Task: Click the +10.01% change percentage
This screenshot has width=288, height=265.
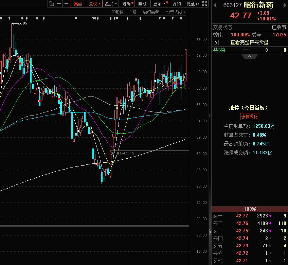Action: tap(267, 19)
